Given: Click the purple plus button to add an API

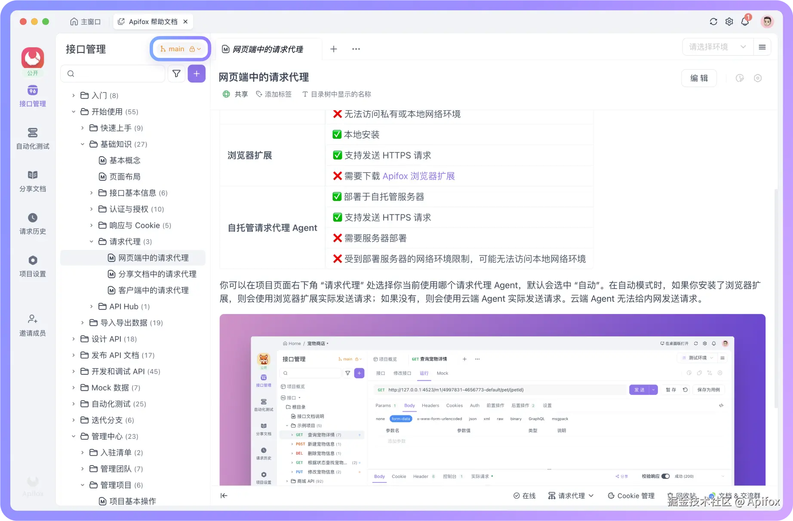Looking at the screenshot, I should [x=197, y=74].
